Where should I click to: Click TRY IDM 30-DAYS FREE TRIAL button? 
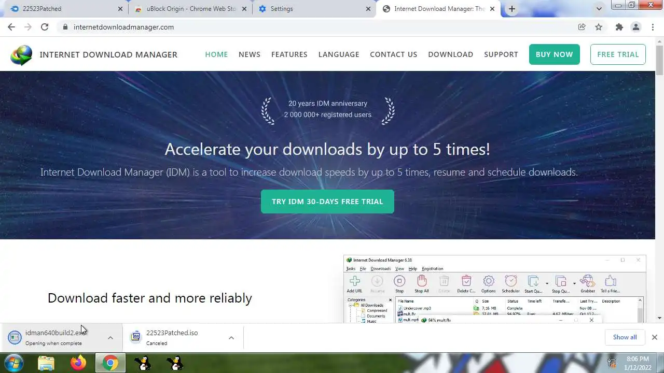point(327,202)
